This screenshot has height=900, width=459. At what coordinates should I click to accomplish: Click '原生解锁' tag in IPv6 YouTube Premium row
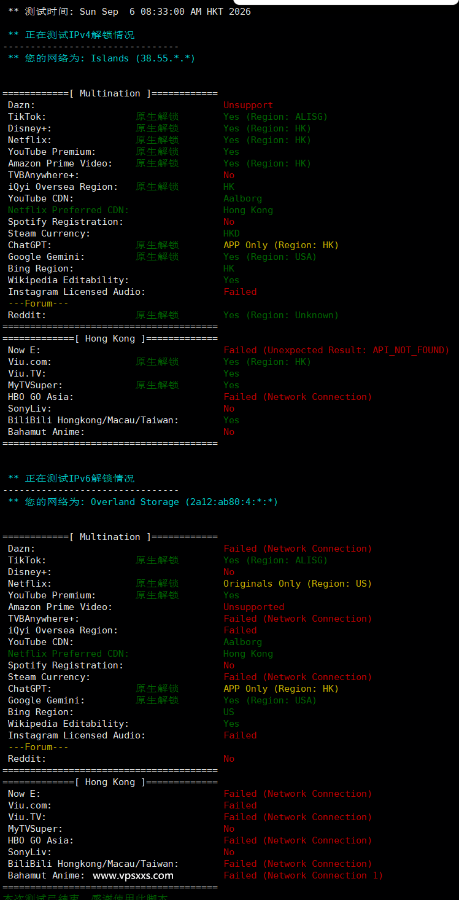coord(157,595)
